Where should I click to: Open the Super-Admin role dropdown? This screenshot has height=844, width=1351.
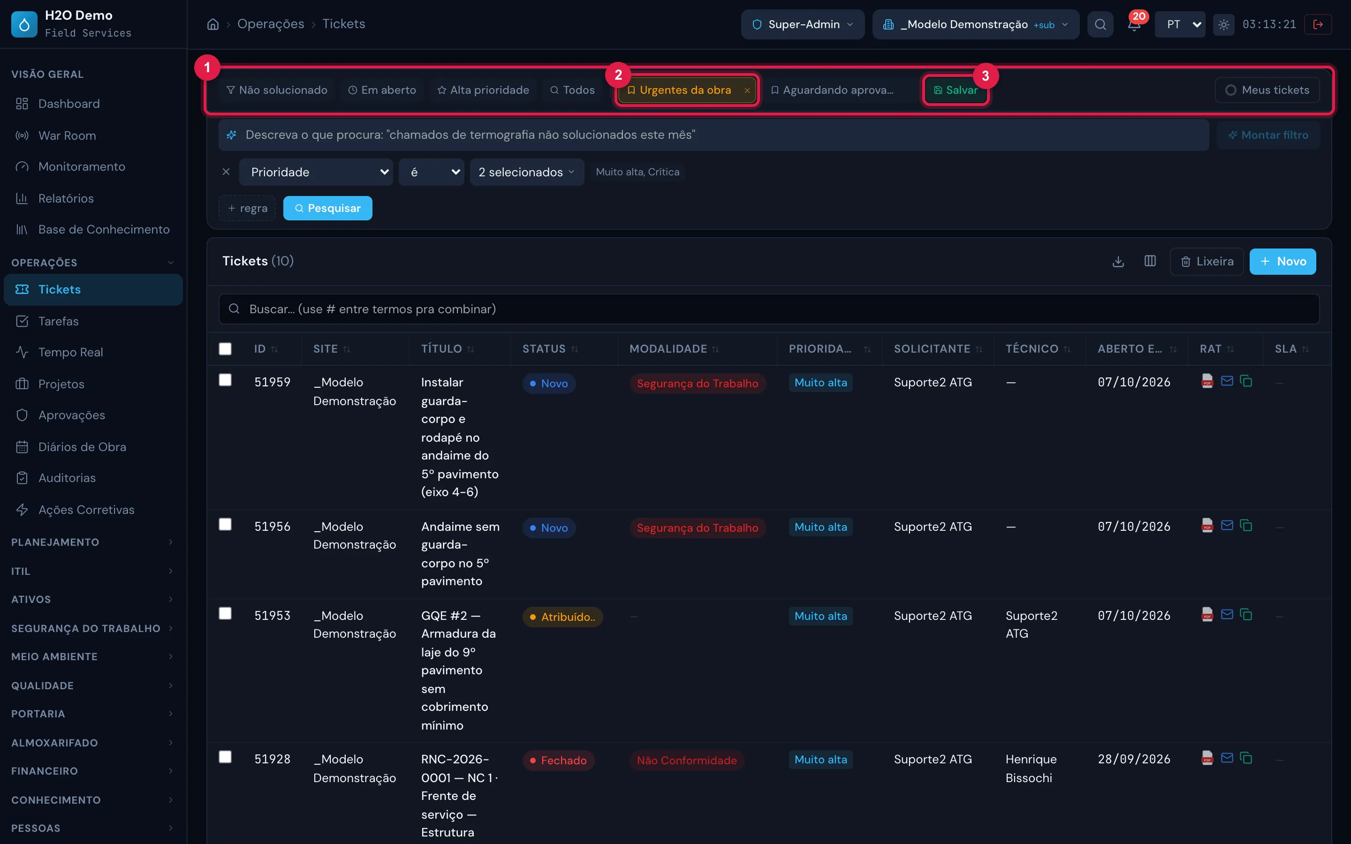click(802, 24)
